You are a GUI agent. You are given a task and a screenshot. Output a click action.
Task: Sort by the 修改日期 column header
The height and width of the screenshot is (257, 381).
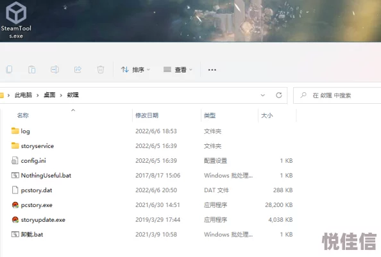[147, 115]
